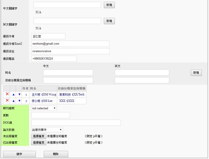Choose file for 未出版檔案
The image size is (209, 159).
click(39, 136)
